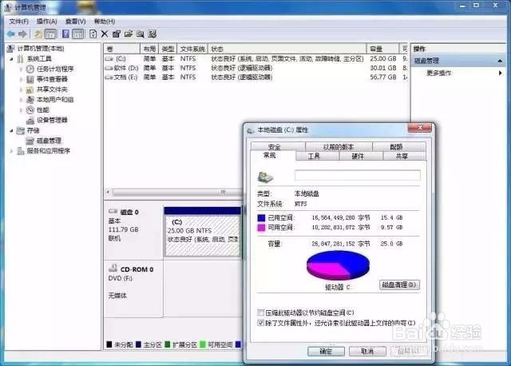Select 事件查看器 icon in tree
This screenshot has height=366, width=511.
(x=30, y=79)
